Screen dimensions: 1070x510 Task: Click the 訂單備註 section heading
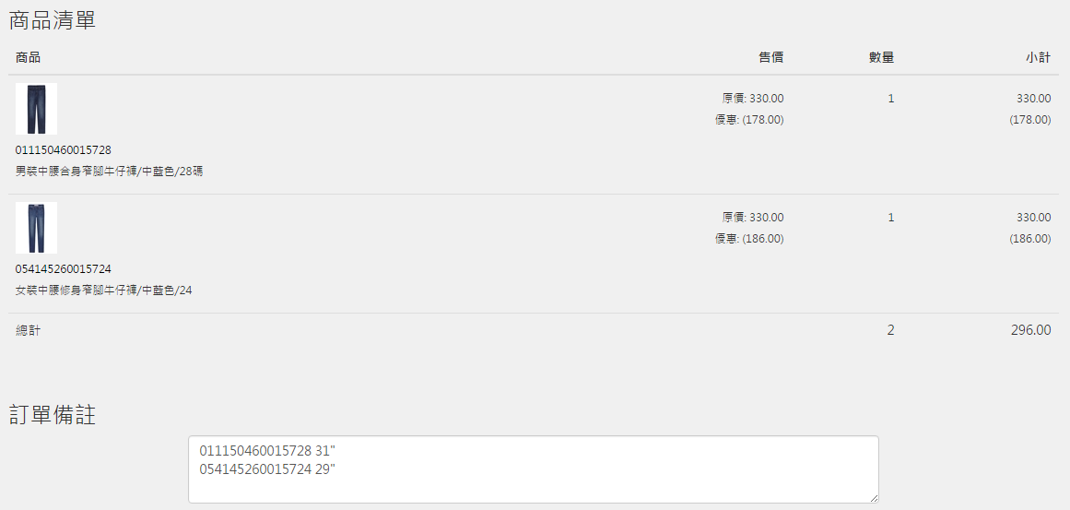pos(53,415)
